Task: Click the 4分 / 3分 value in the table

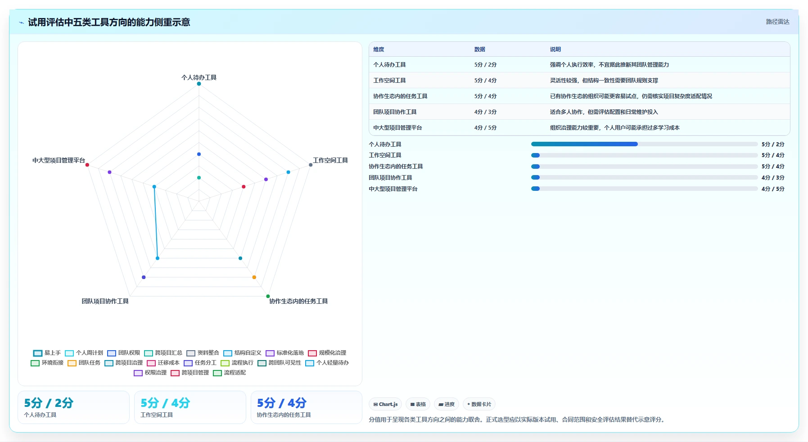Action: 485,112
